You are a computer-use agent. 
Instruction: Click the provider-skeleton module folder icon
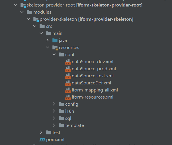(36, 19)
